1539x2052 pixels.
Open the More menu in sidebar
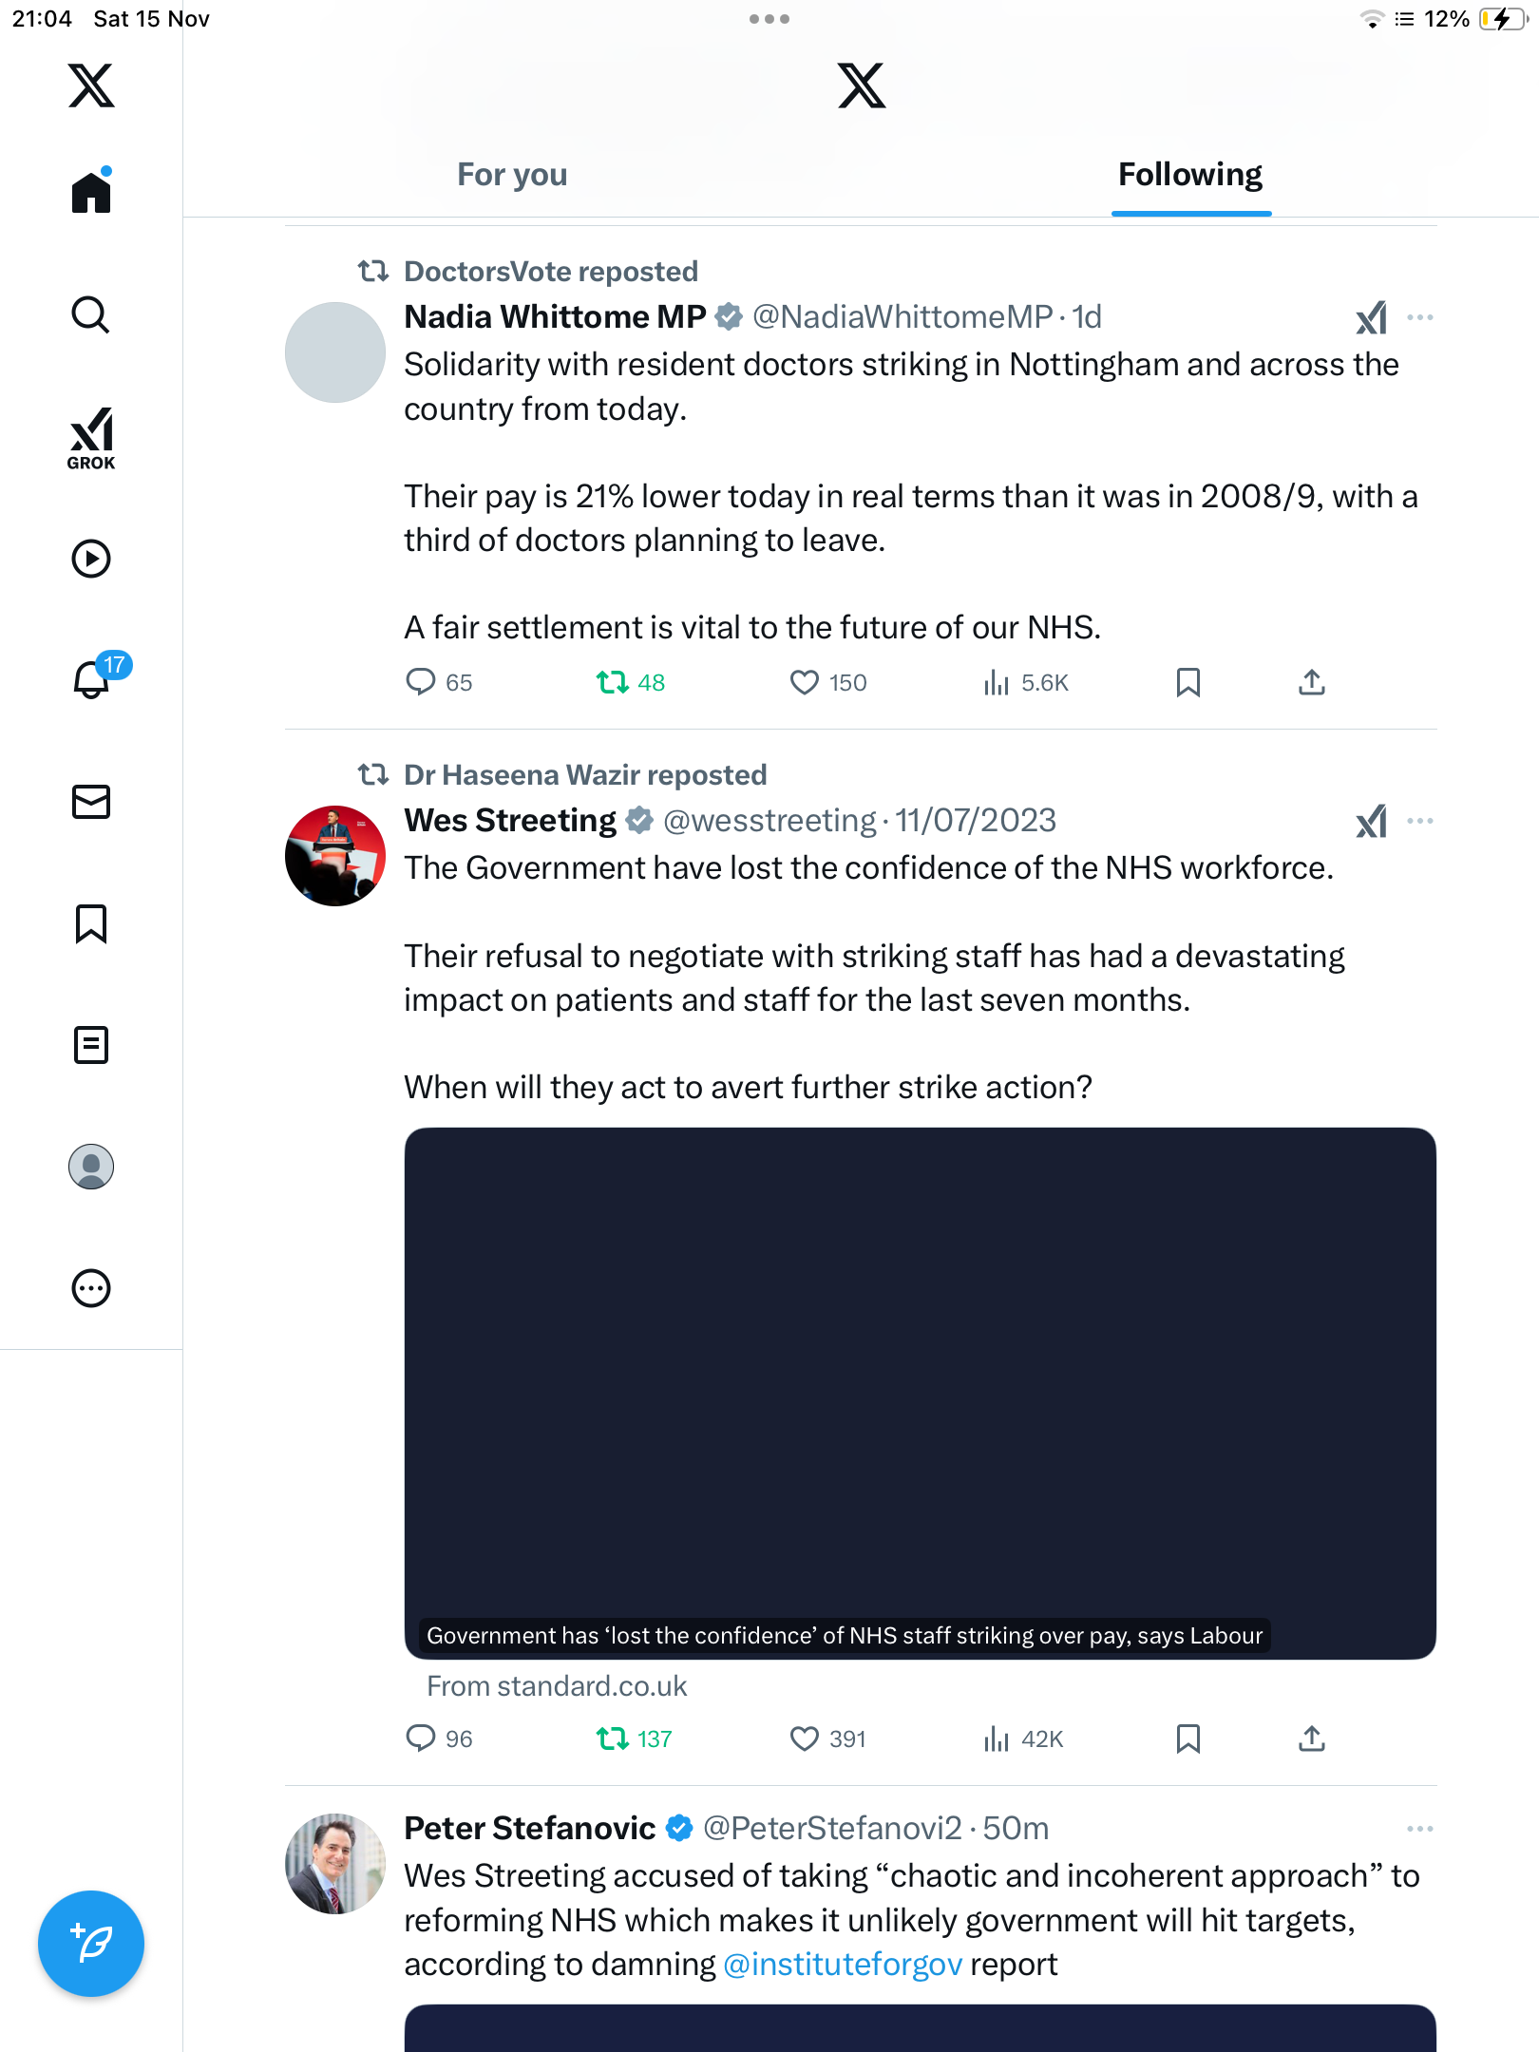(91, 1288)
